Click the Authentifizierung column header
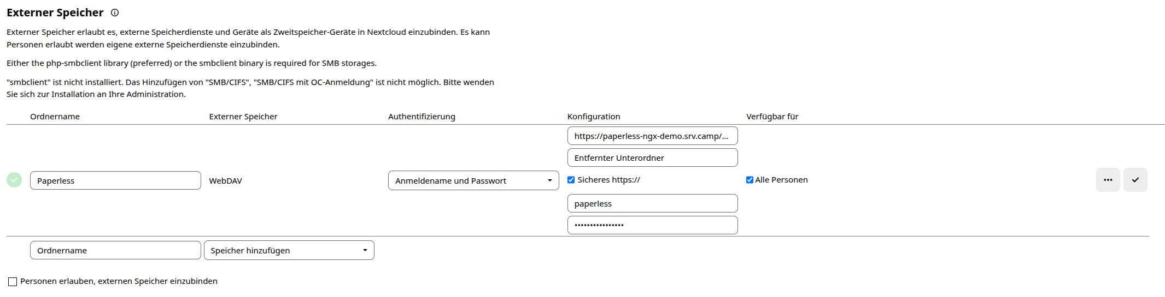The image size is (1165, 297). coord(421,117)
